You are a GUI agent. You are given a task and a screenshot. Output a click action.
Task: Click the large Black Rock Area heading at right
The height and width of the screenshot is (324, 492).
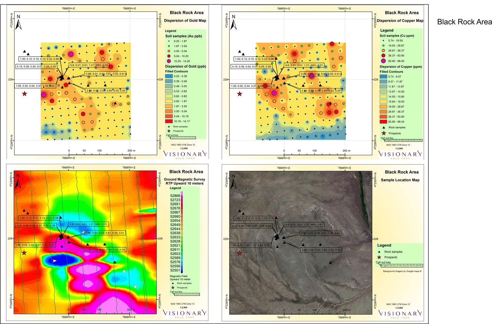464,22
